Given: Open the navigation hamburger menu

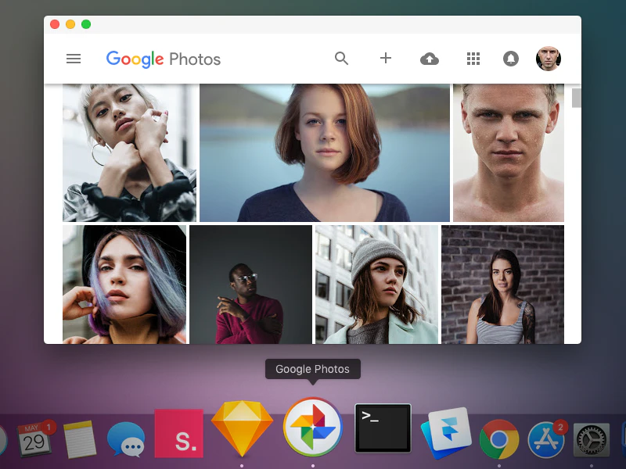Looking at the screenshot, I should click(74, 59).
